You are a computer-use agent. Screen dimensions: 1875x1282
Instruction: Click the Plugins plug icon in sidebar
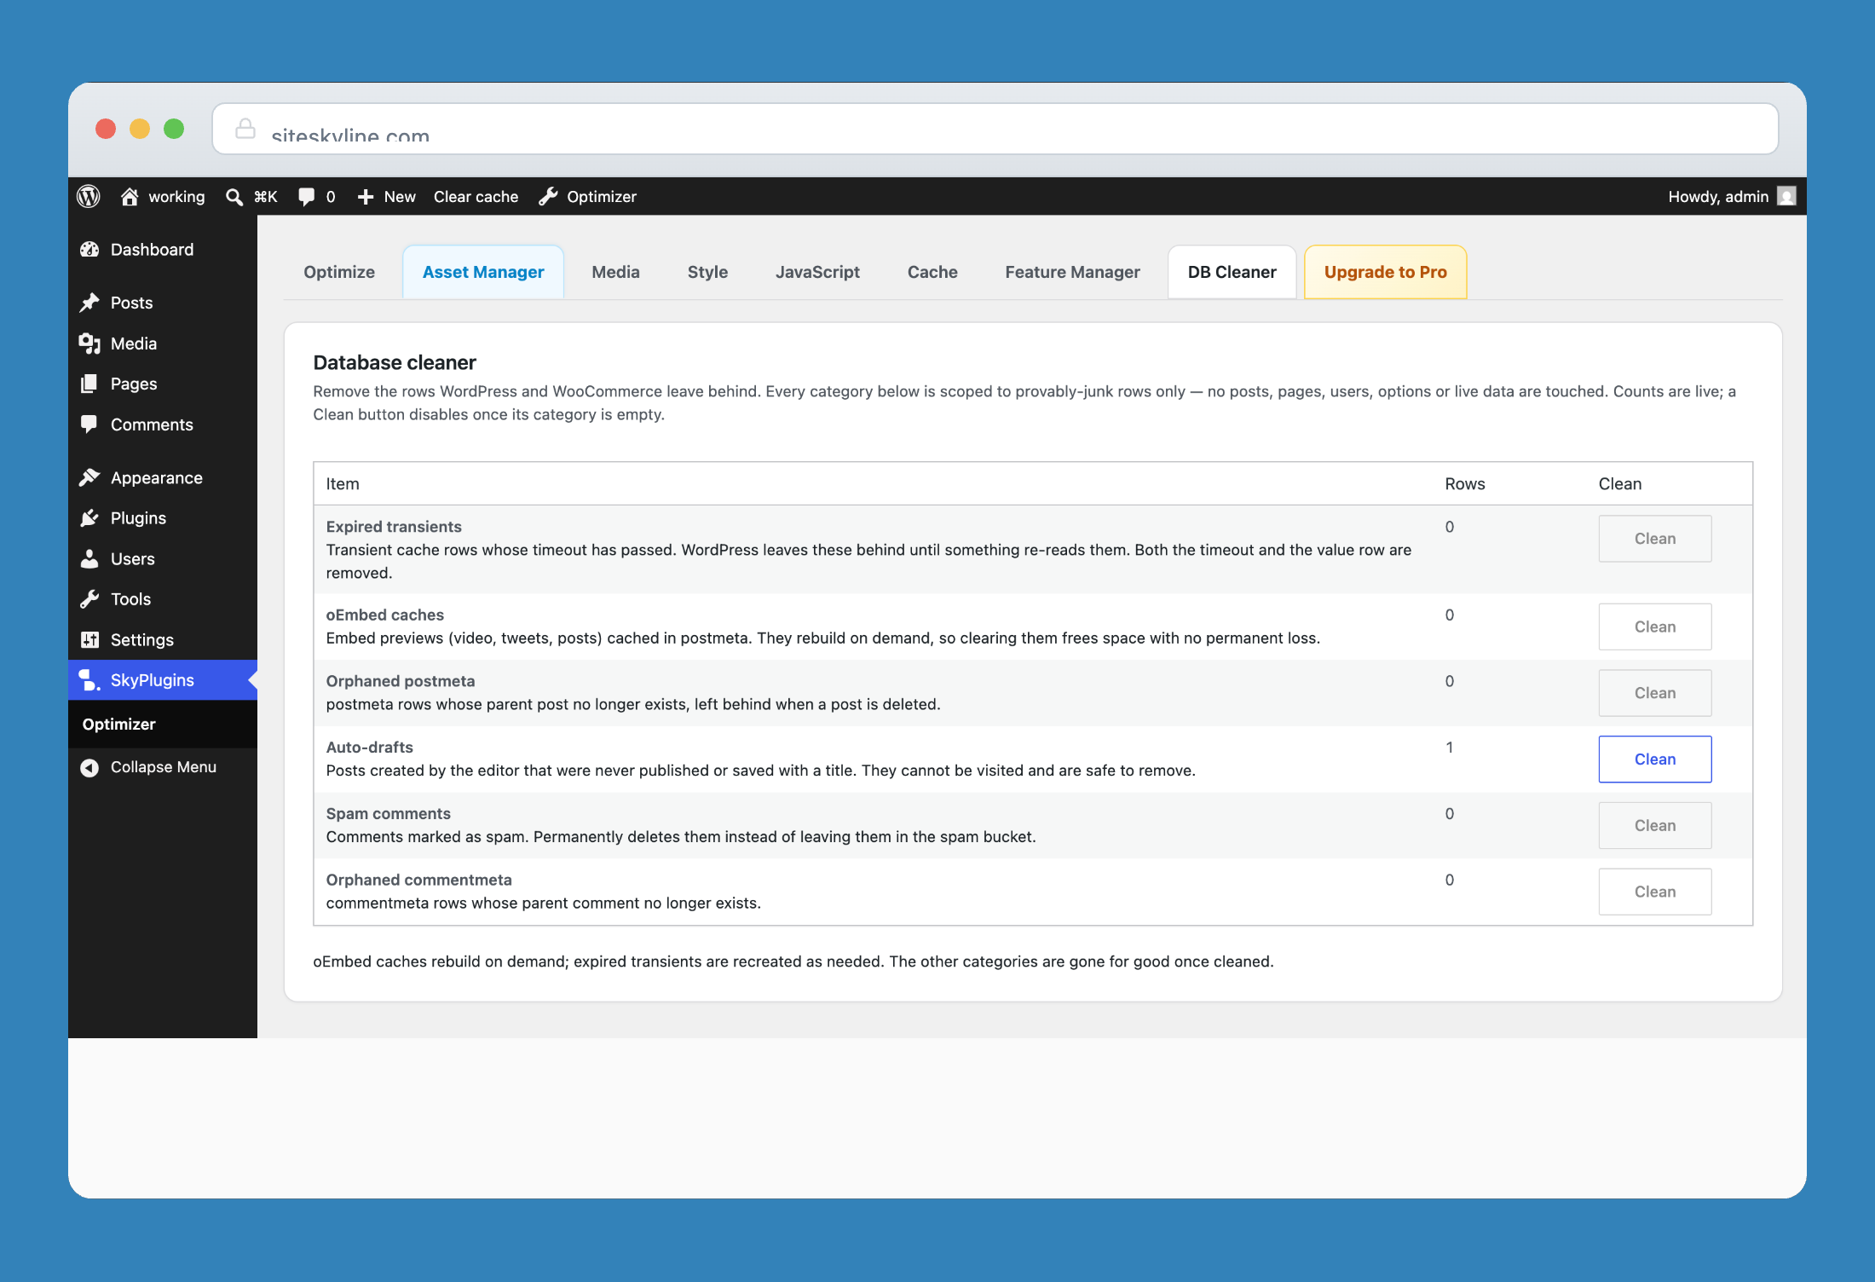tap(89, 518)
